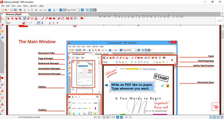Open the document tabs list dropdown at right

coord(222,14)
